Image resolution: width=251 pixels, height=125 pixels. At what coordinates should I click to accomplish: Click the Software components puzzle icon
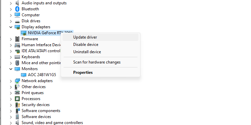[17, 111]
